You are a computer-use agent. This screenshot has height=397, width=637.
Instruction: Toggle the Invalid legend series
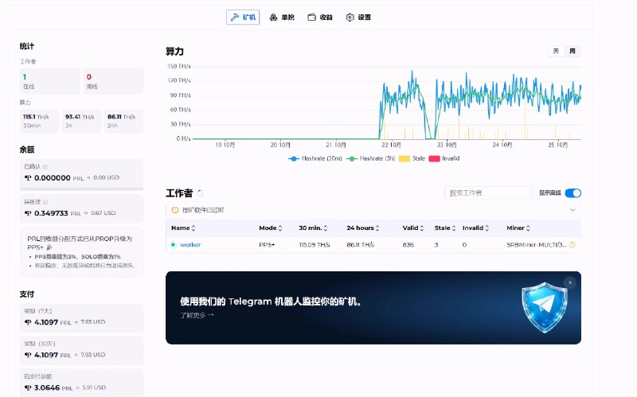[x=444, y=158]
